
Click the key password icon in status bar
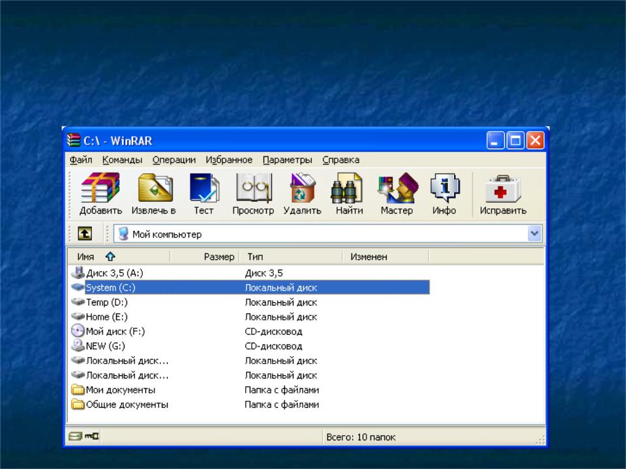[92, 436]
